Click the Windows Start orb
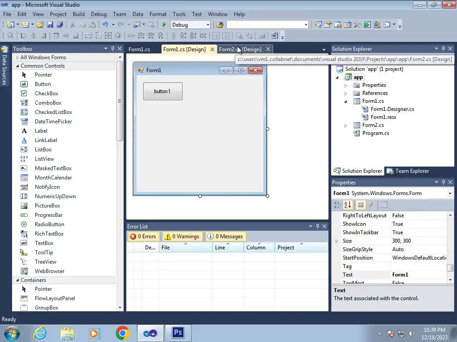The width and height of the screenshot is (457, 342). tap(12, 333)
